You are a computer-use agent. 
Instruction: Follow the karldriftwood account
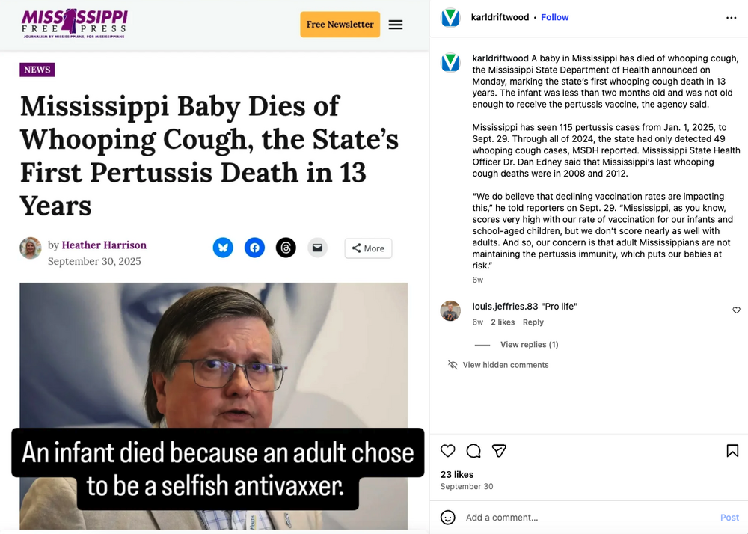pos(554,18)
